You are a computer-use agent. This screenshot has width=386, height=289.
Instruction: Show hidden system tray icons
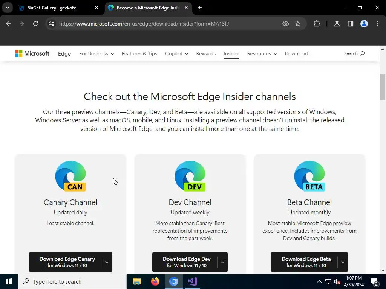(319, 281)
